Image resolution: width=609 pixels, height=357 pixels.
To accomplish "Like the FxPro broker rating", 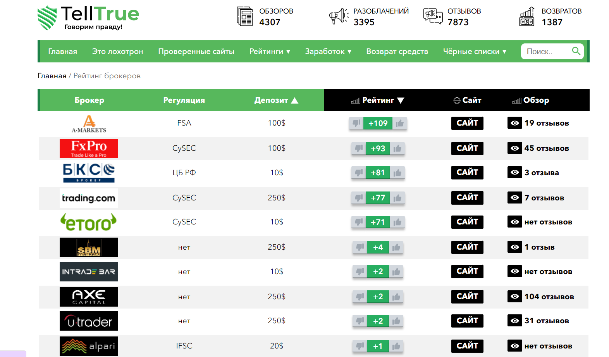I will click(397, 148).
